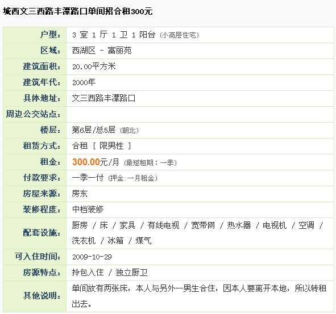This screenshot has width=336, height=314.
Task: Click the 房东 source value
Action: 80,194
